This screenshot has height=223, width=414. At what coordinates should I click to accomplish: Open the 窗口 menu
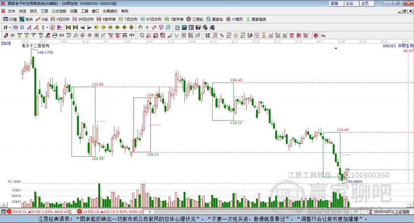click(95, 11)
